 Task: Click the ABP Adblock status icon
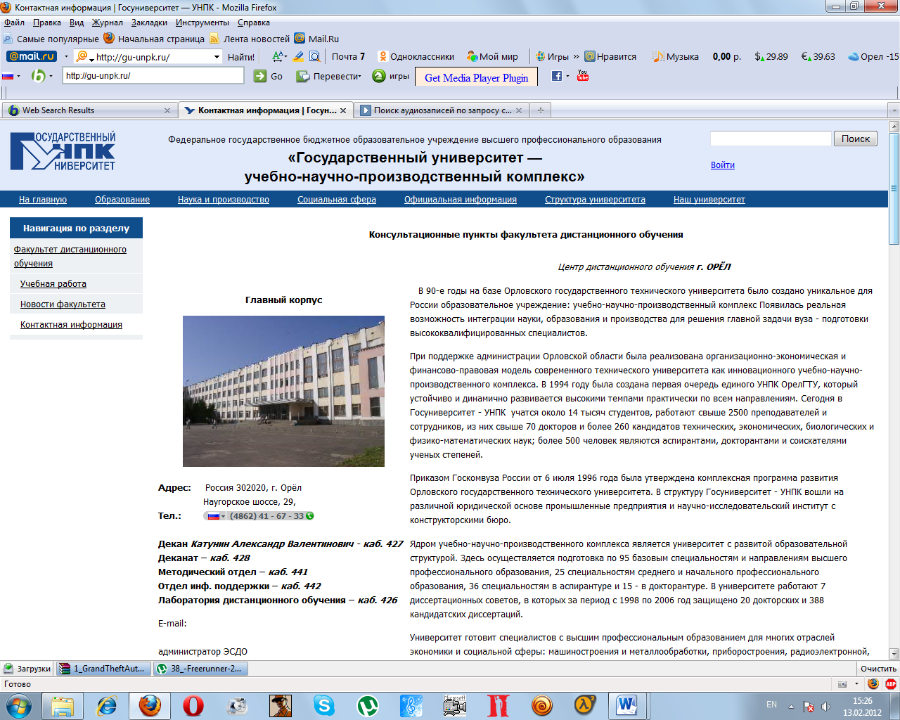point(891,684)
